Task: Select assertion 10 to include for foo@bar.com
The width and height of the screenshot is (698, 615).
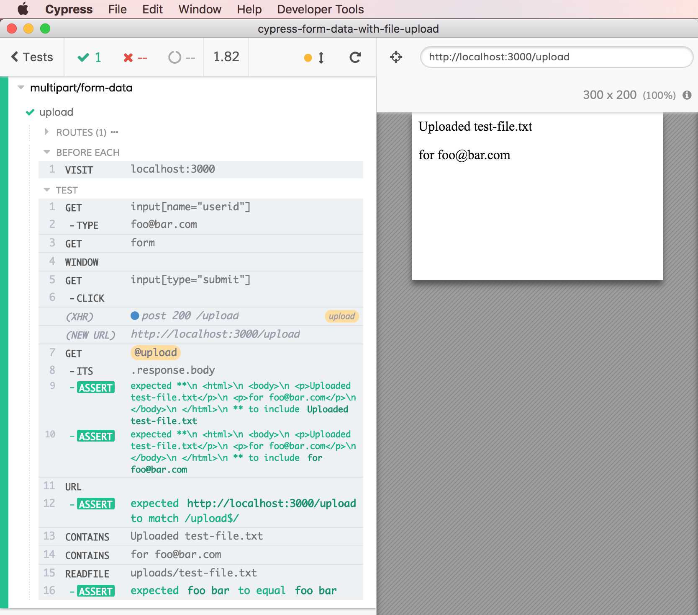Action: tap(201, 452)
